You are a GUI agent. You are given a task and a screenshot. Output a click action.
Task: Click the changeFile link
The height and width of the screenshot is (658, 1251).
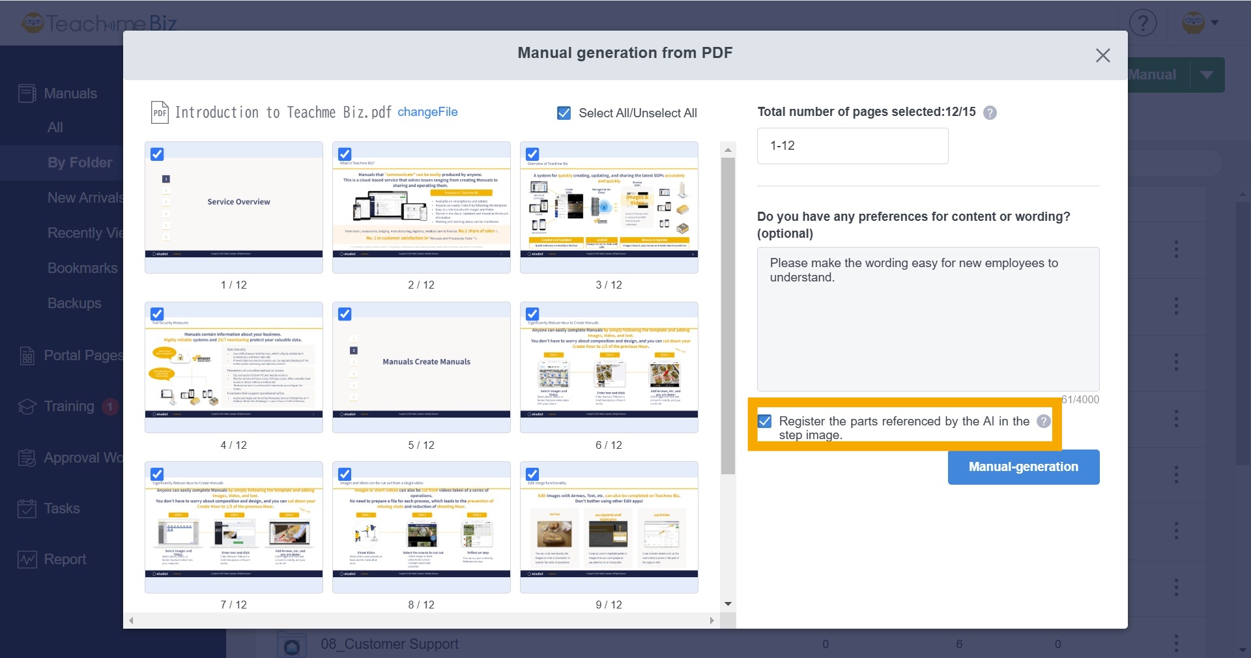pos(427,112)
